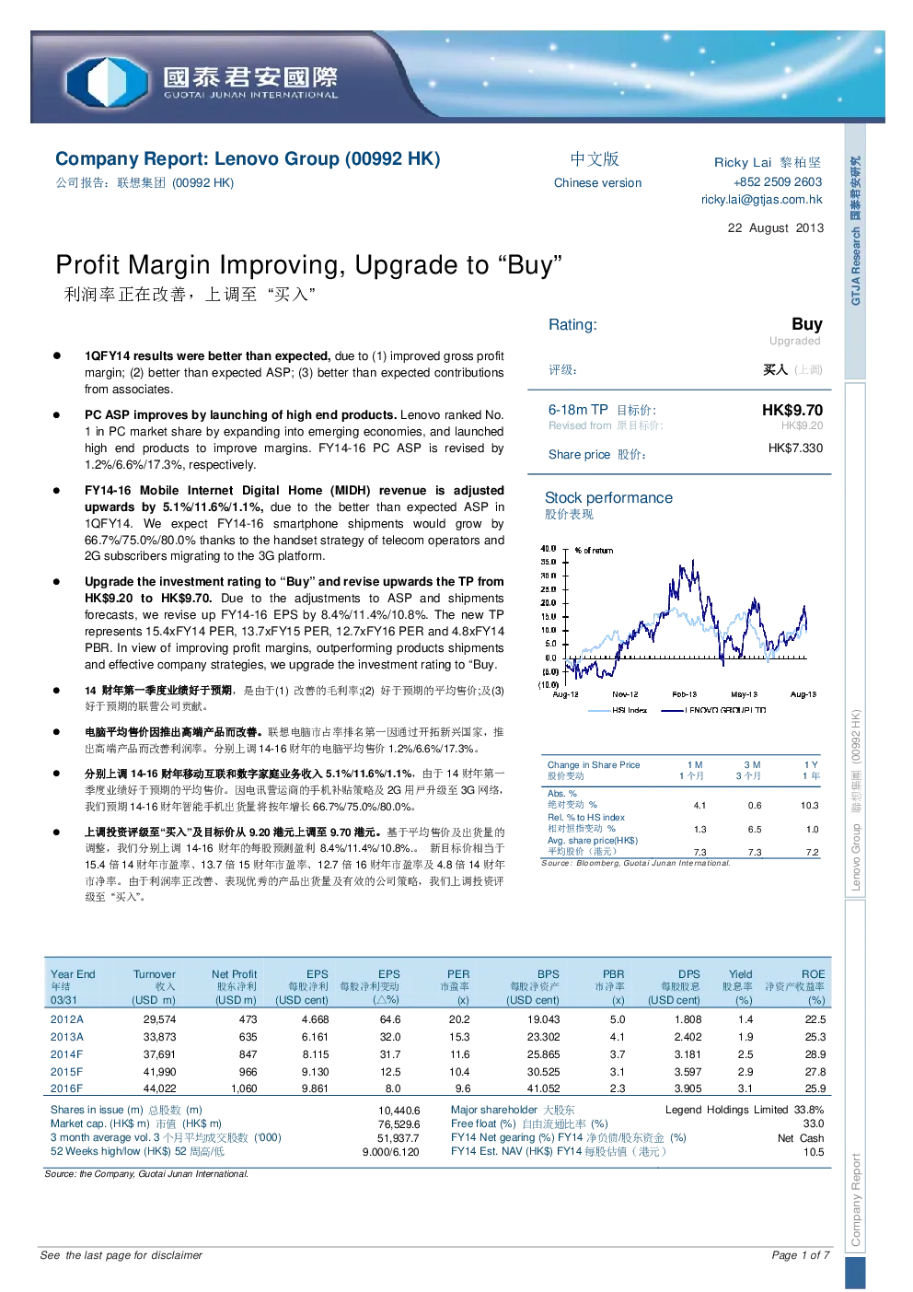Click the Market cap value 76,529.6
The image size is (913, 1292).
pos(399,1124)
